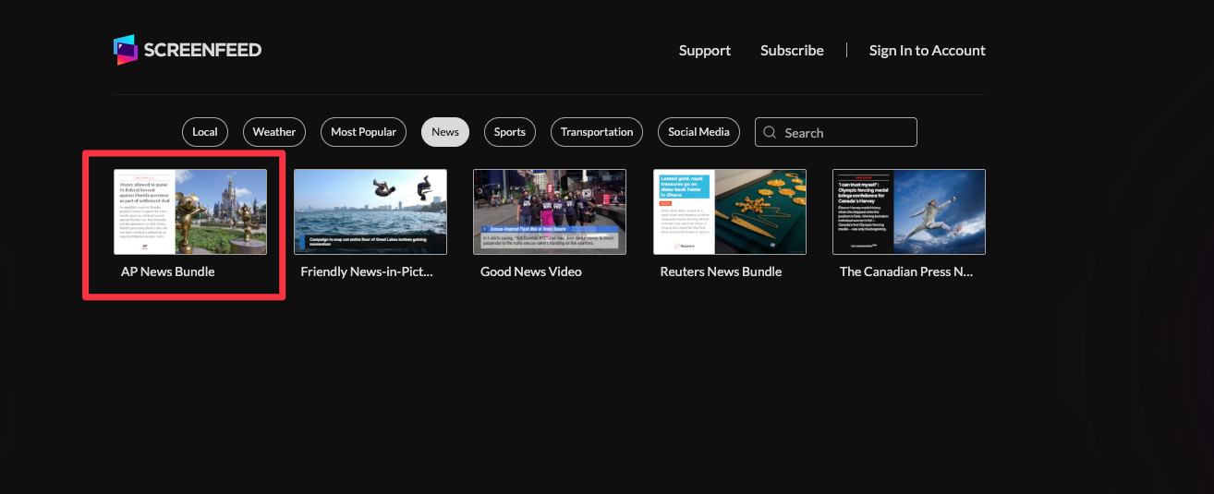This screenshot has width=1214, height=494.
Task: Filter by the Sports category
Action: tap(509, 132)
